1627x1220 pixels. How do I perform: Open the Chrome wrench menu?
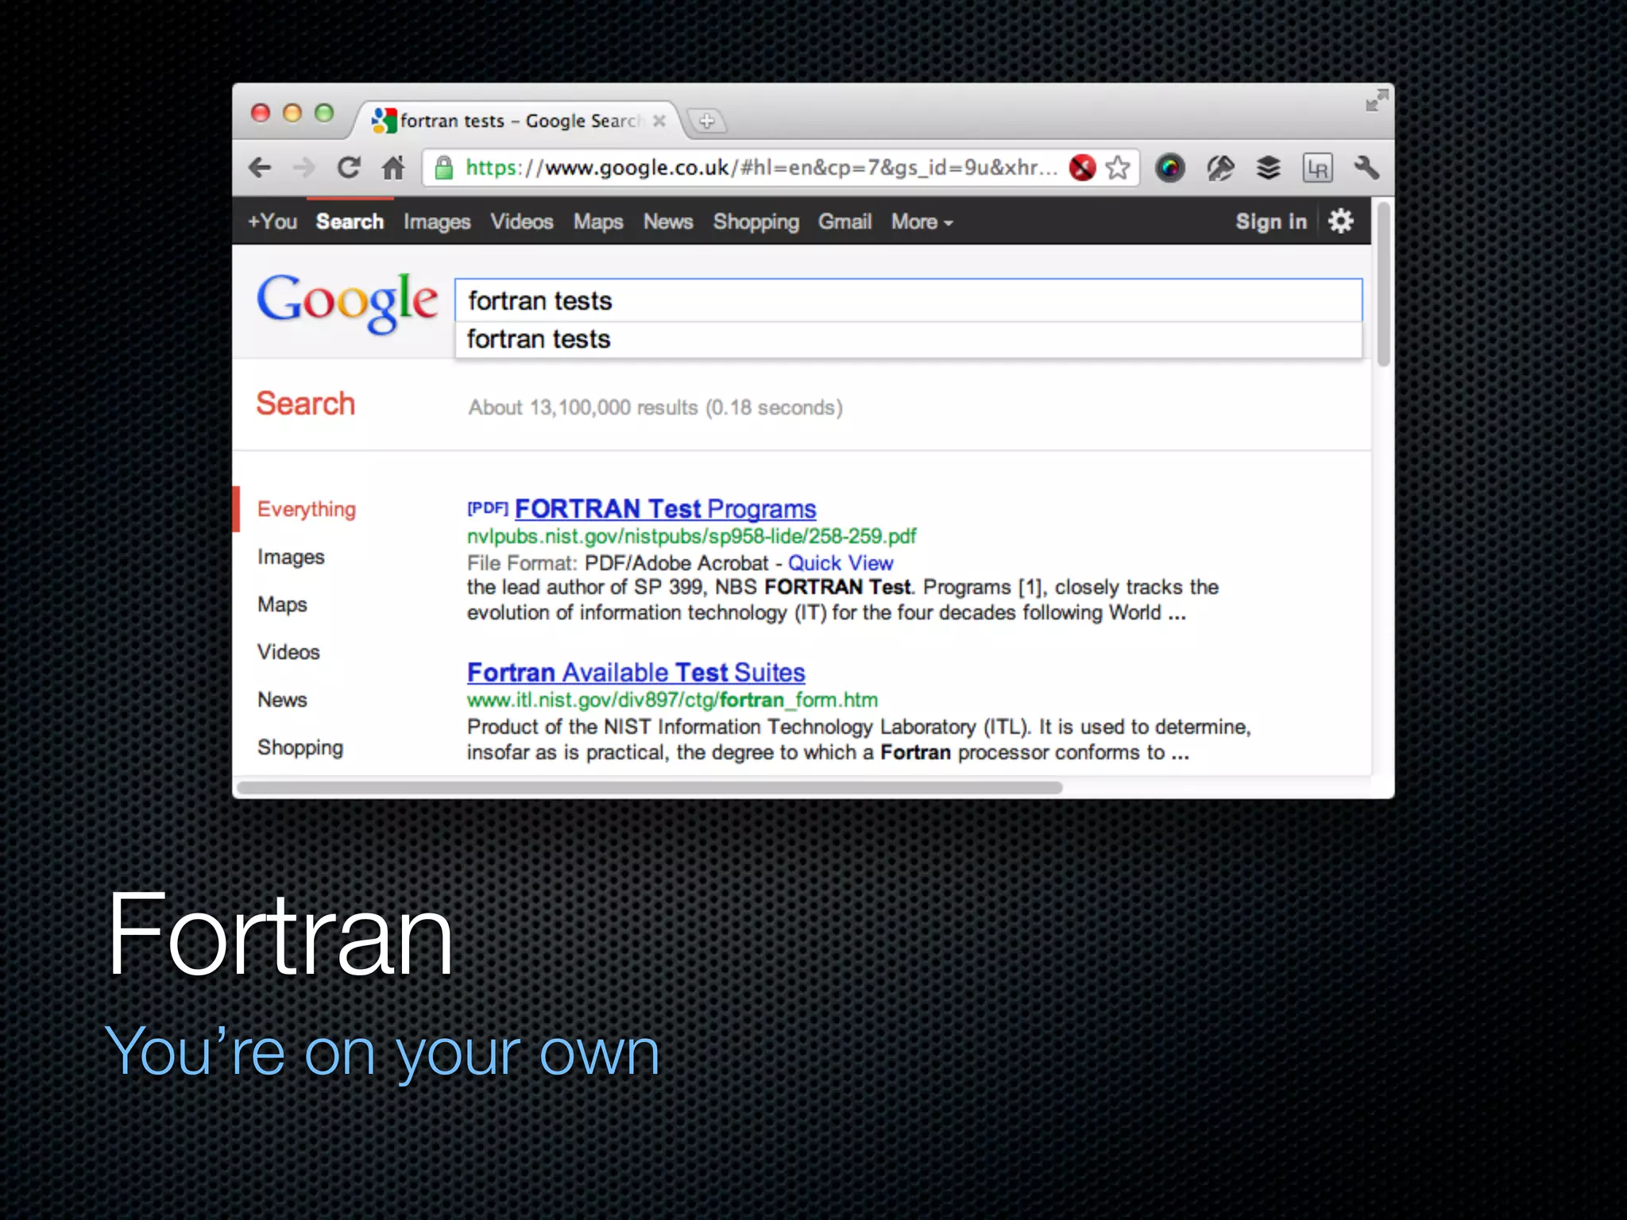(x=1366, y=168)
